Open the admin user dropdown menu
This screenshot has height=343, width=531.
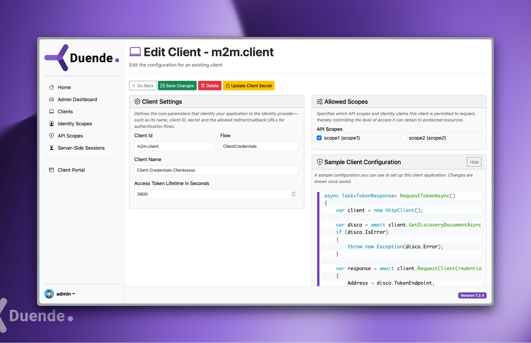coord(66,294)
